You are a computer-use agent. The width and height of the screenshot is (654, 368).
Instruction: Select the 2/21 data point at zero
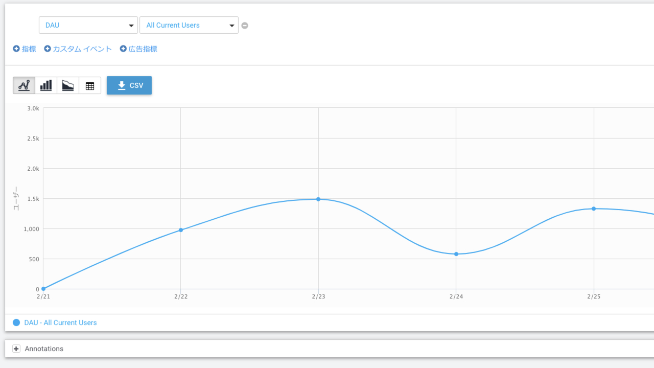43,289
